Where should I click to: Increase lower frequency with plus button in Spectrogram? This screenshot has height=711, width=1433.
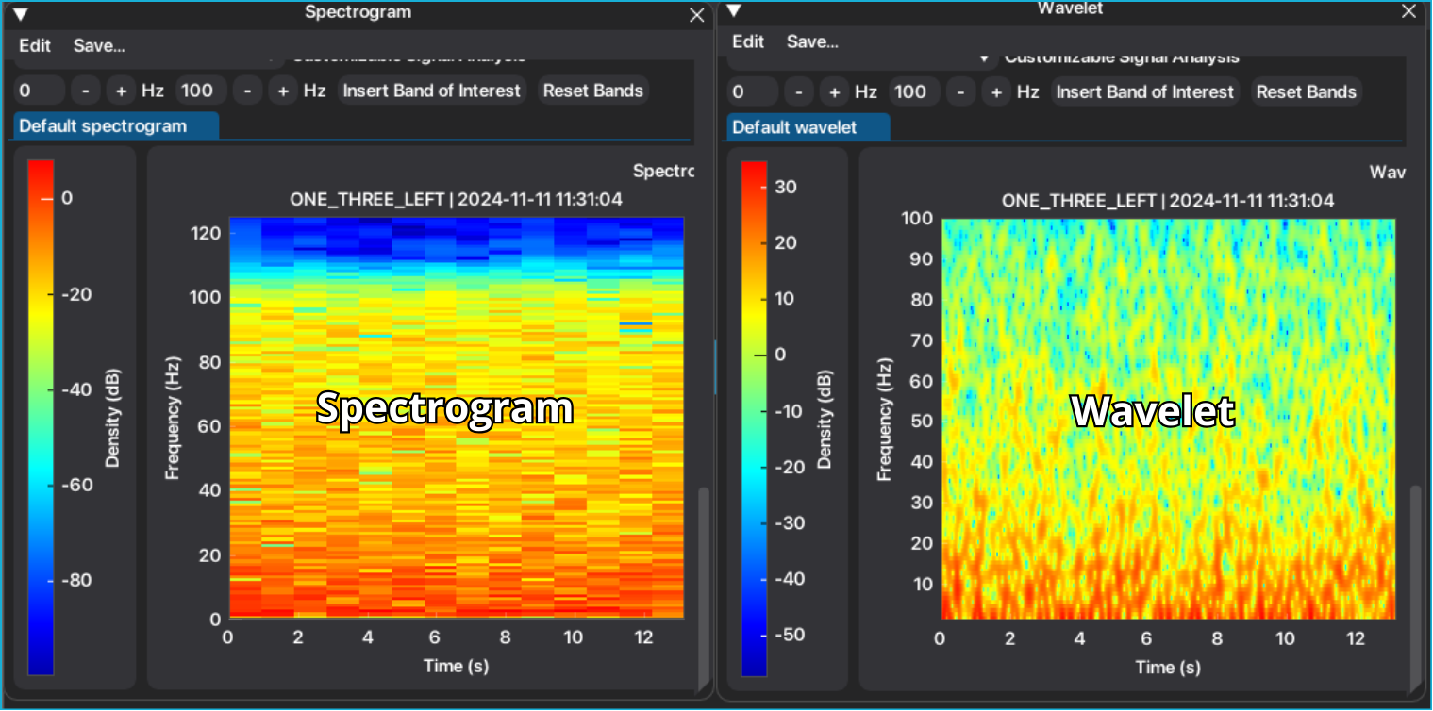pyautogui.click(x=121, y=91)
